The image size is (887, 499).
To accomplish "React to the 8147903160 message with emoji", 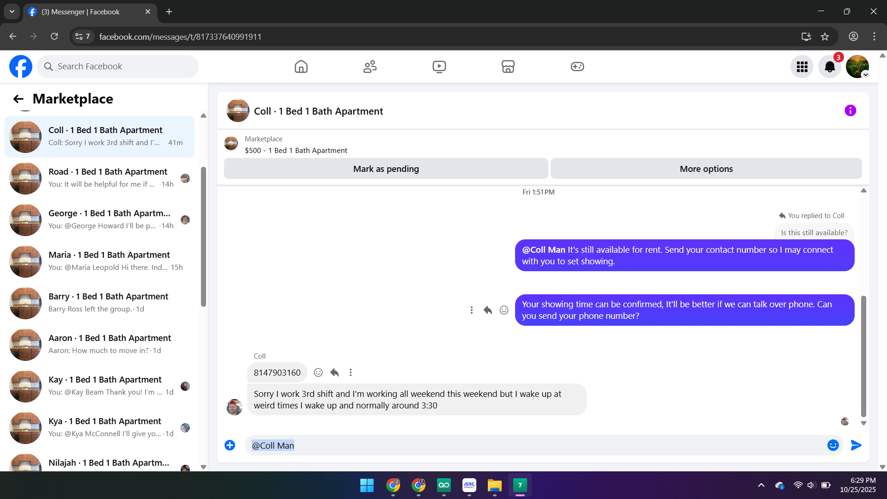I will (x=318, y=372).
